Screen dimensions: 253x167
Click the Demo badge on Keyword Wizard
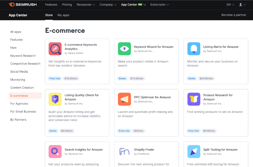(x=122, y=78)
